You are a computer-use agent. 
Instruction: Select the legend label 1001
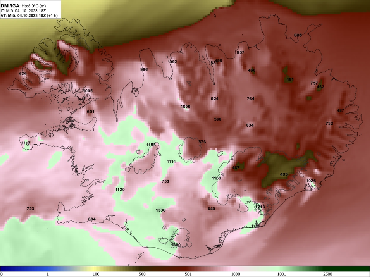tap(282, 274)
